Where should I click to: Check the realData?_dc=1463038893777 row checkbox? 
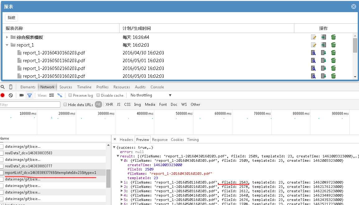[x=2, y=166]
